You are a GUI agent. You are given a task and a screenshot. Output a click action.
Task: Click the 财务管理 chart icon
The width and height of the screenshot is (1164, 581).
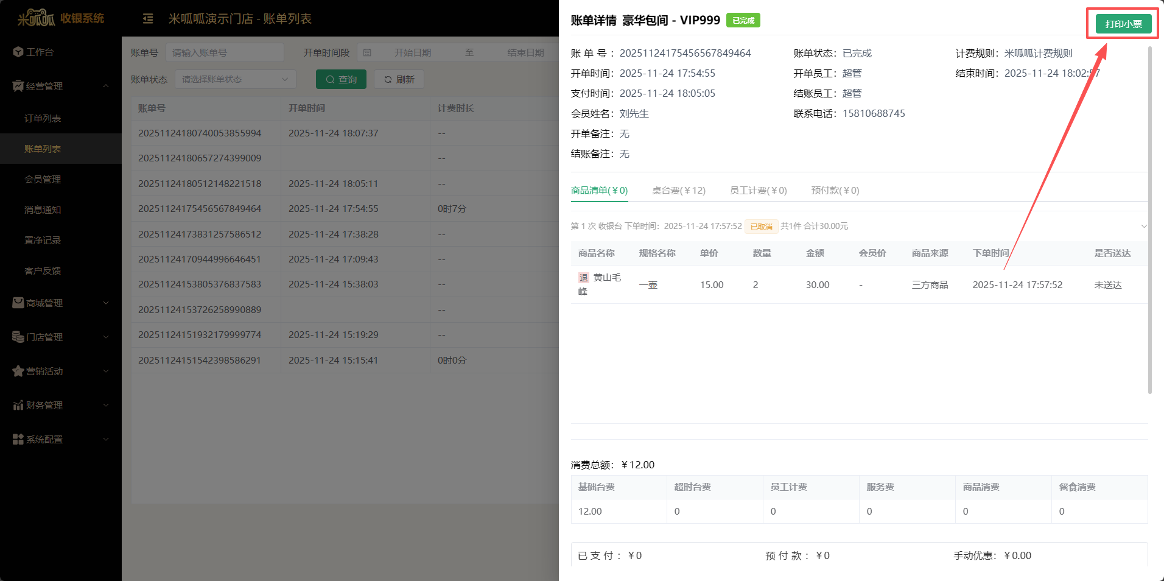18,405
